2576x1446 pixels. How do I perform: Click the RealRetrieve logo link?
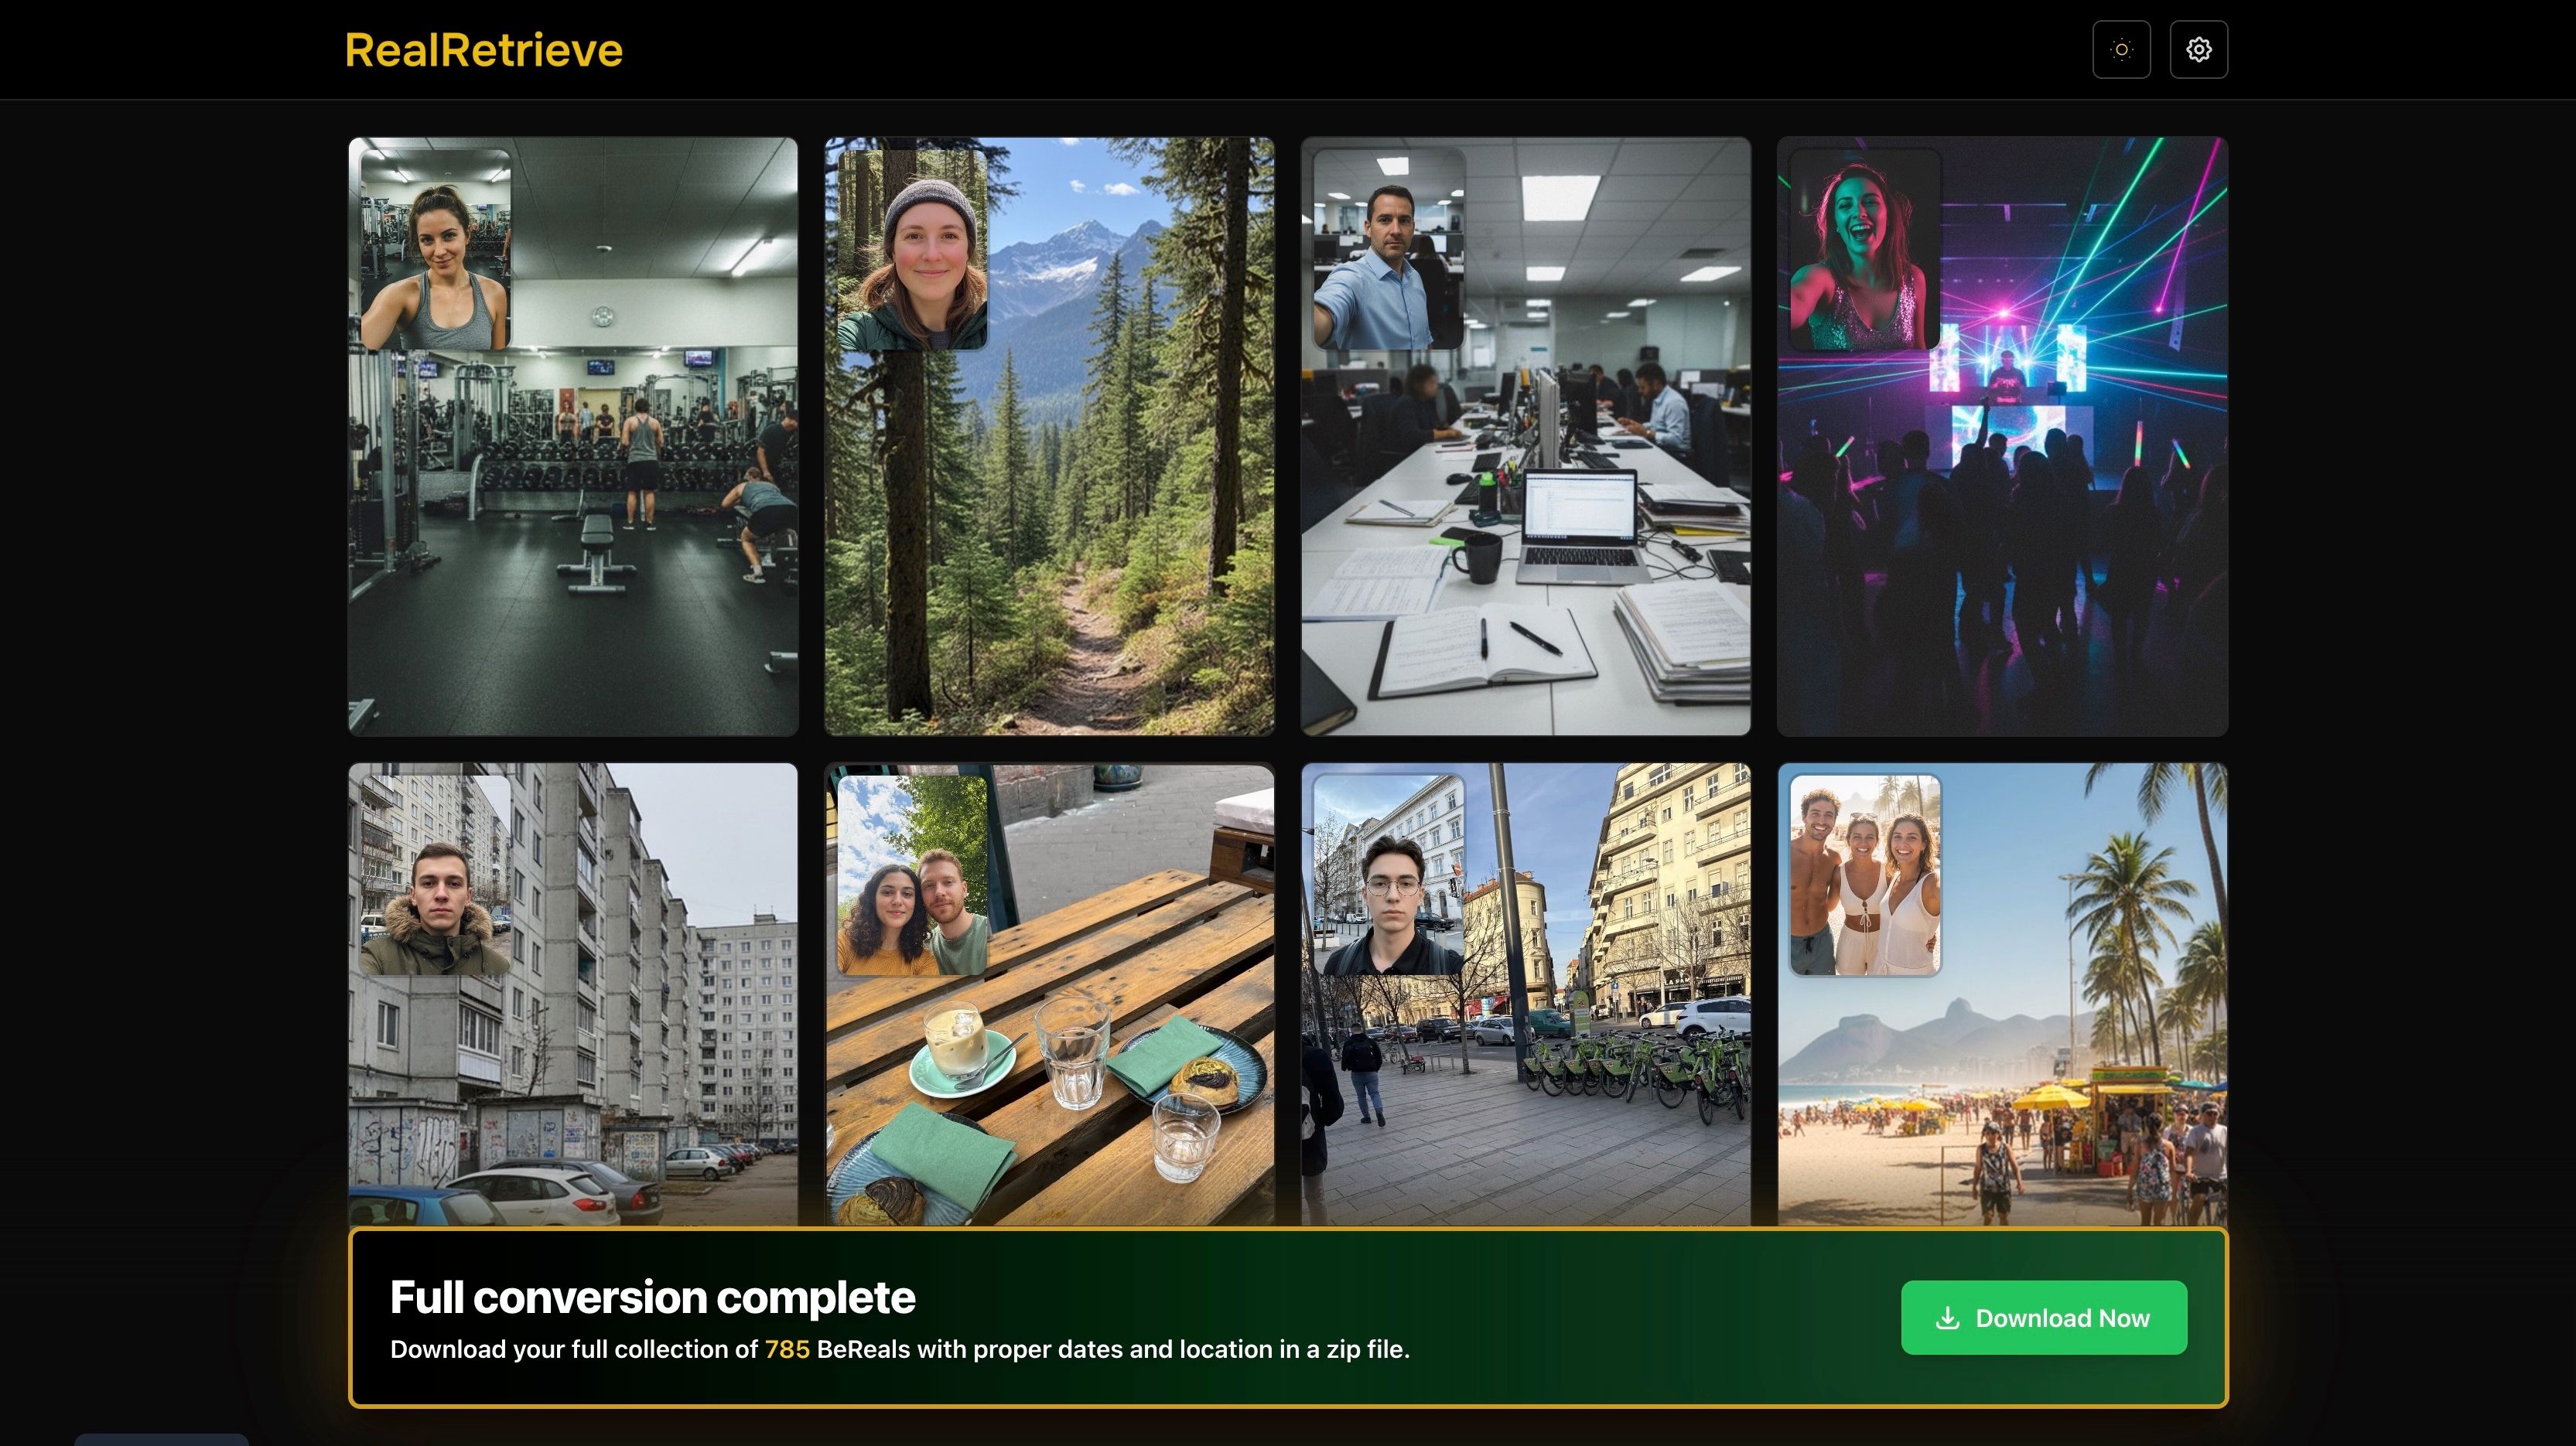[483, 50]
